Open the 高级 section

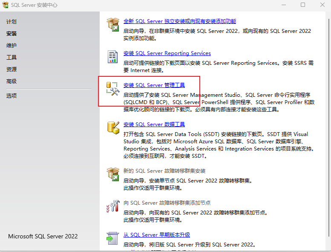point(12,81)
